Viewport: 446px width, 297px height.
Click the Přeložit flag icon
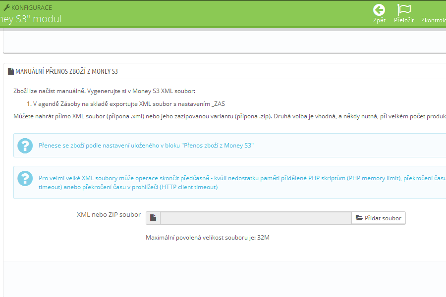(404, 10)
